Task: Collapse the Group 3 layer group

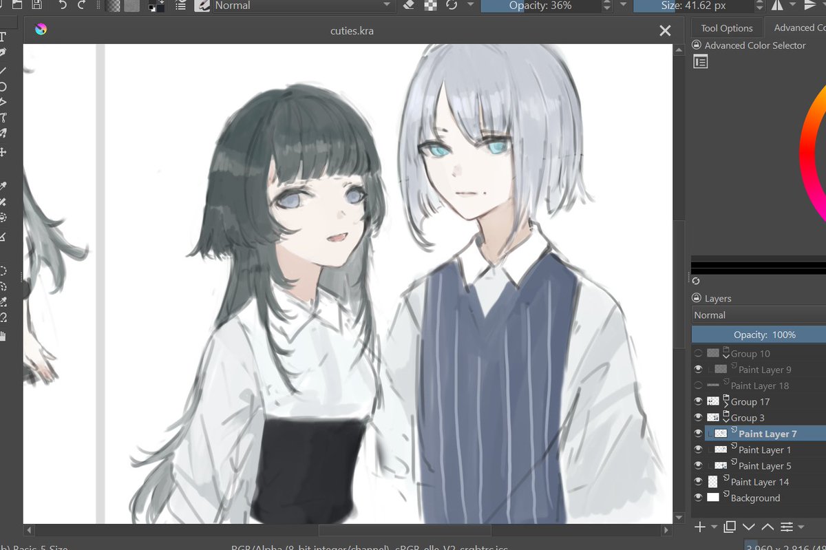Action: pos(726,421)
